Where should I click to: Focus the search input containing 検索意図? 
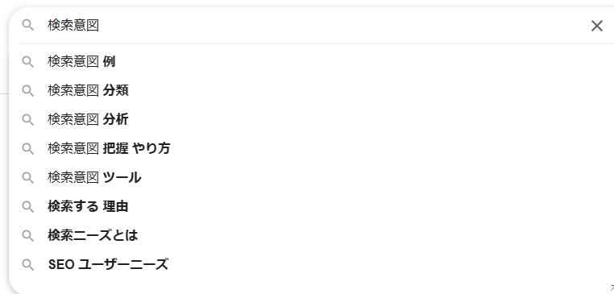coord(315,26)
